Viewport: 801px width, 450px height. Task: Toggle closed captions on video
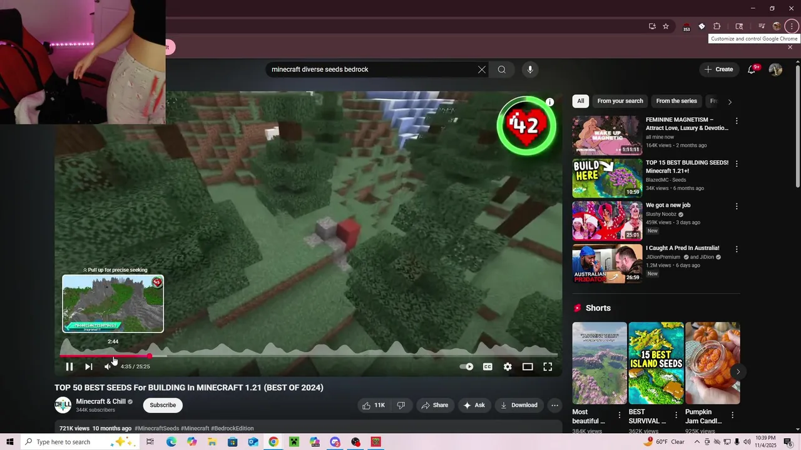tap(487, 367)
